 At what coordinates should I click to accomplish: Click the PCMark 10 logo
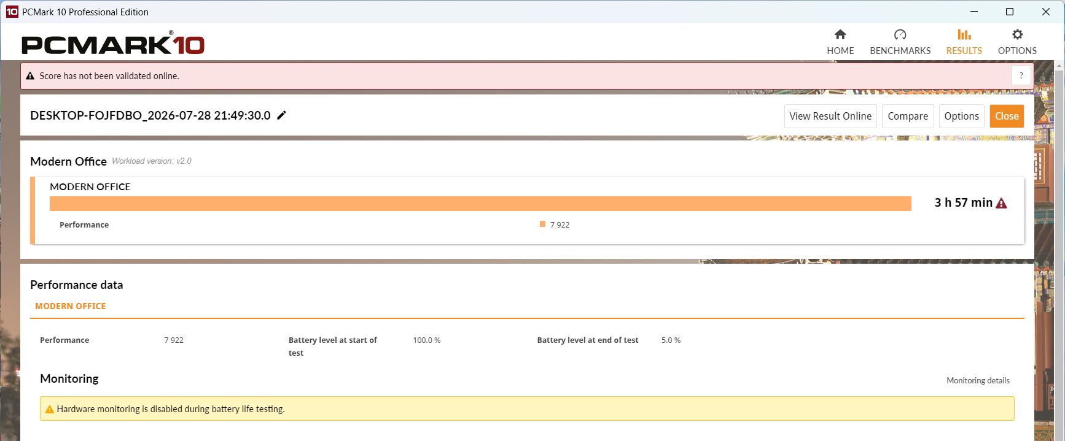tap(113, 43)
